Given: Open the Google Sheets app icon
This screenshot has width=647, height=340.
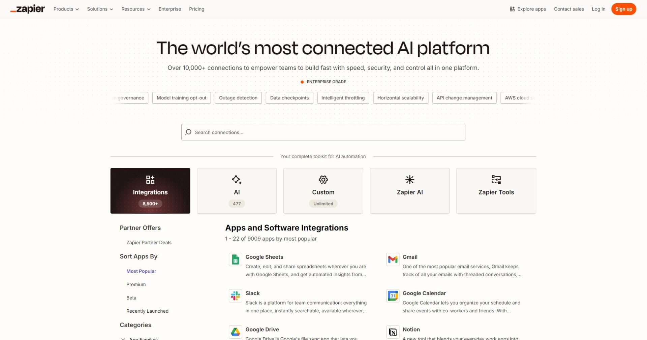Looking at the screenshot, I should click(x=235, y=260).
